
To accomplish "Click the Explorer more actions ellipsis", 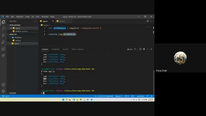I will pos(35,21).
